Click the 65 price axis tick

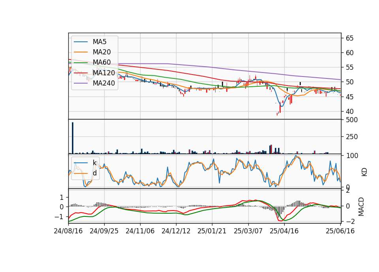coord(349,38)
